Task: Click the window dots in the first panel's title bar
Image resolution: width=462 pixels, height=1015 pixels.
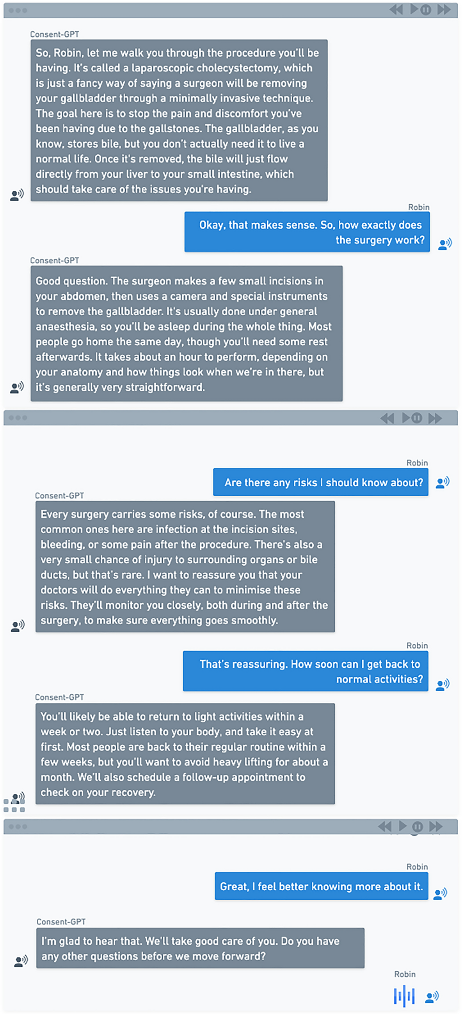Action: point(18,10)
